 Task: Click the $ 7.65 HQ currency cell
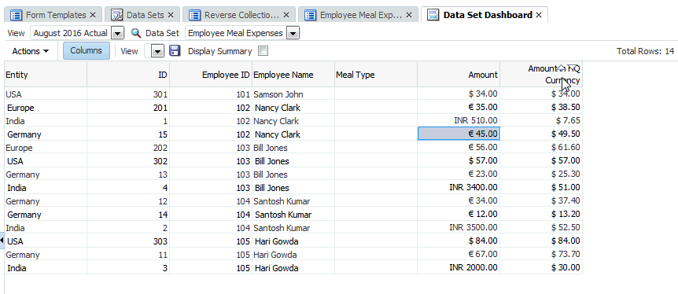click(x=541, y=120)
